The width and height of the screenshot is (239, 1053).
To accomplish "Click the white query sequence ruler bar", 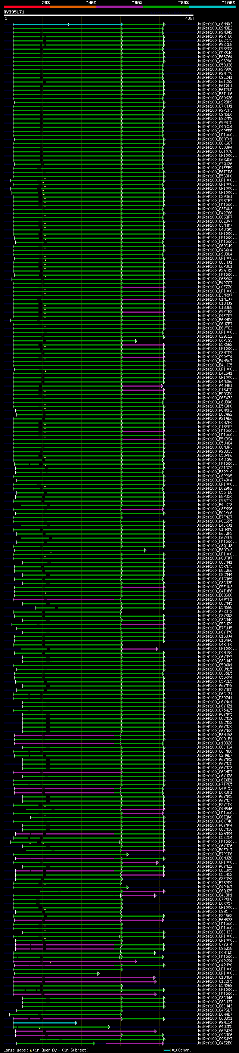I will tap(99, 16).
